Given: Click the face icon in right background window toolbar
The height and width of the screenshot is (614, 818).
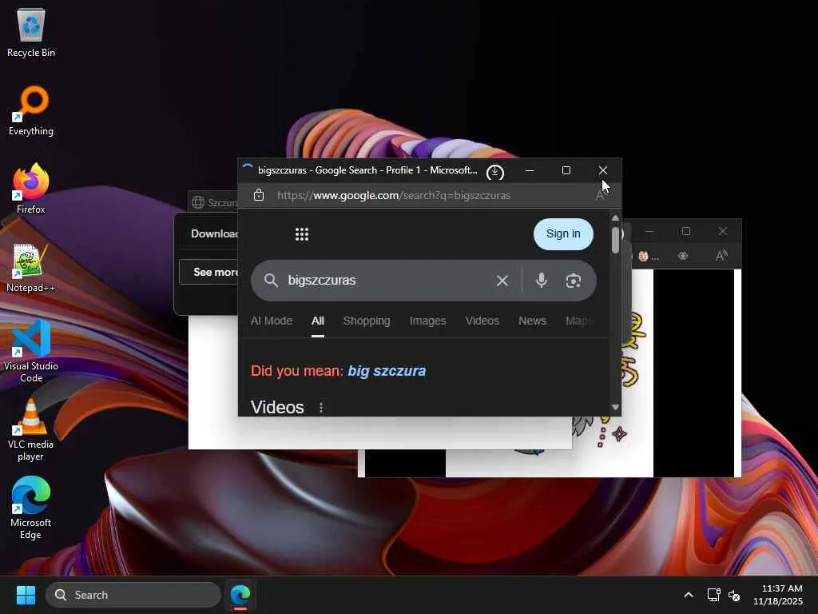Looking at the screenshot, I should (643, 257).
